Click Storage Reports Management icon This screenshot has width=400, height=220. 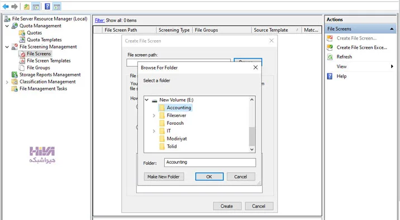tap(15, 75)
